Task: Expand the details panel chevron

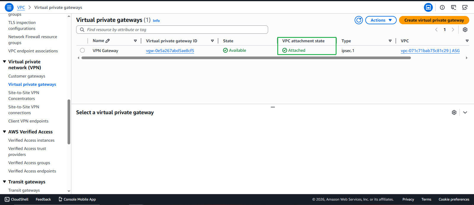Action: coord(465,112)
